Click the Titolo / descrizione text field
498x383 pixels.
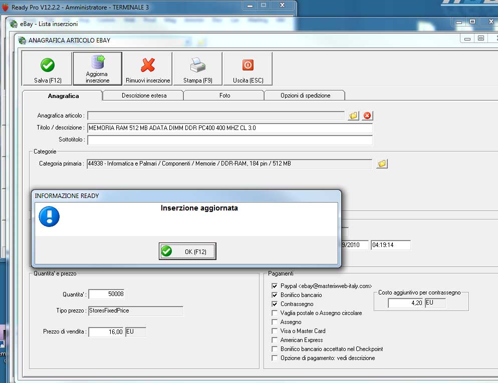click(229, 128)
